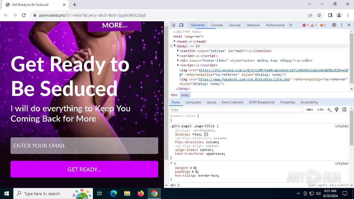Show more DevTools tabs chevron
This screenshot has height=199, width=354.
291,25
